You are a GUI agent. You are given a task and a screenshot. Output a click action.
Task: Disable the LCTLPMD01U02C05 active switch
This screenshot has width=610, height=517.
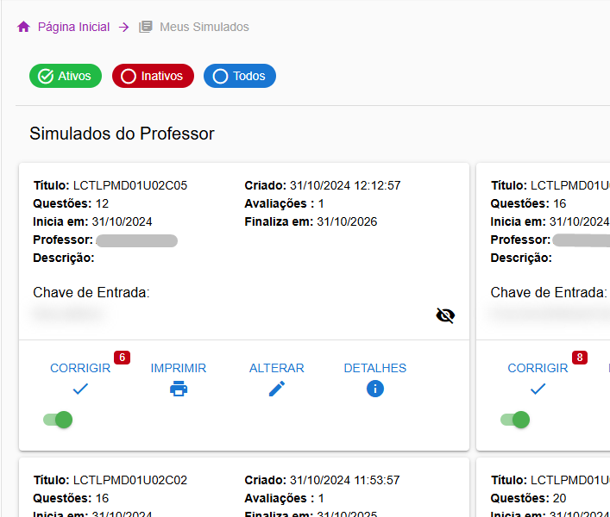point(59,420)
